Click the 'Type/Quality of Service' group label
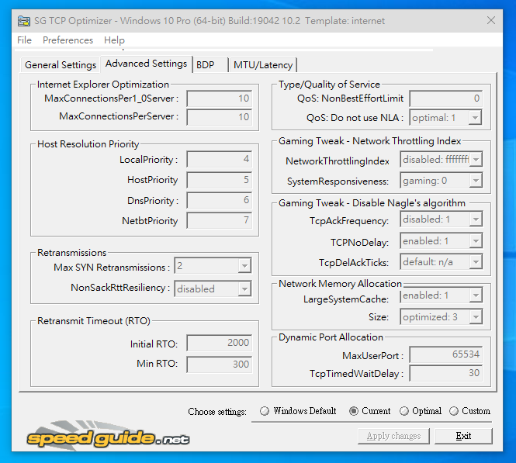 329,85
